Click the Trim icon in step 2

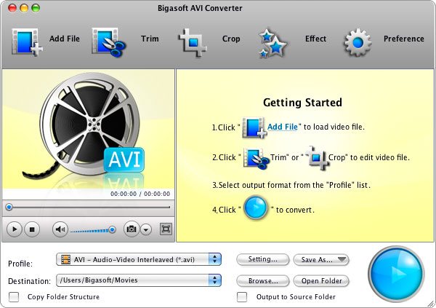pyautogui.click(x=256, y=158)
